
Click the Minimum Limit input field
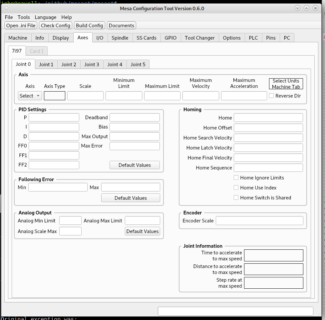[x=124, y=96]
